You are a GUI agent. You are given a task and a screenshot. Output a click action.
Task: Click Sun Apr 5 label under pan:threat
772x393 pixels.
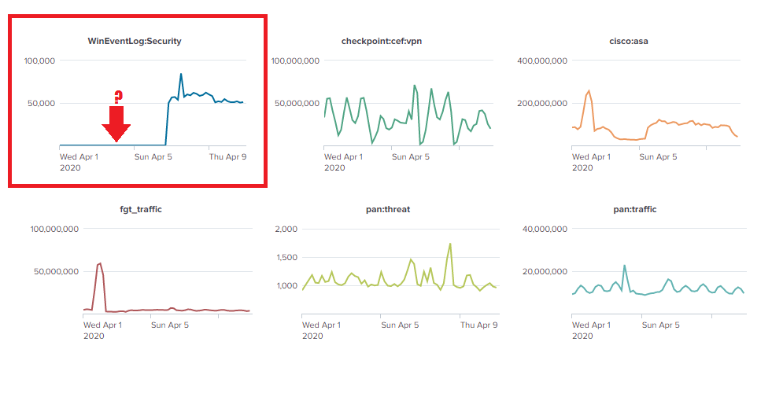click(x=401, y=324)
